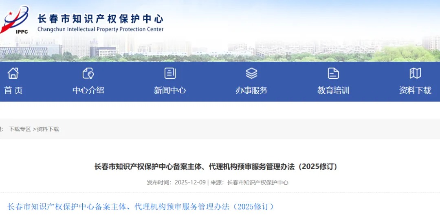Click the publish date 2025-12-09 text
440x220 pixels.
[190, 183]
